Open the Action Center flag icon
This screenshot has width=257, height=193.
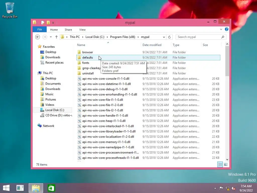221,188
